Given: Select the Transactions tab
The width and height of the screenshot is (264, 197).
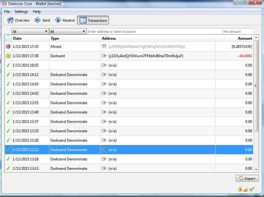Looking at the screenshot, I should pyautogui.click(x=93, y=20).
